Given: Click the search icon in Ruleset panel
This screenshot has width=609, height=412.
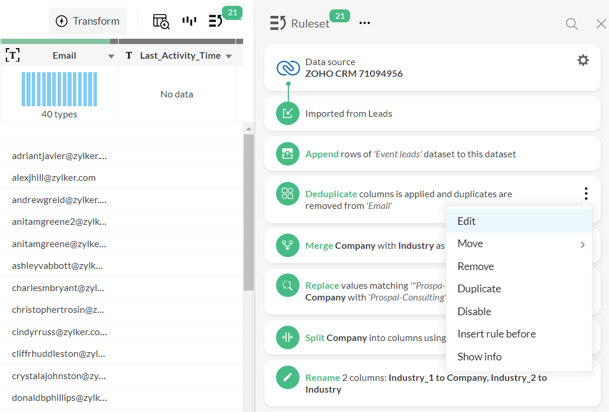Looking at the screenshot, I should (572, 24).
